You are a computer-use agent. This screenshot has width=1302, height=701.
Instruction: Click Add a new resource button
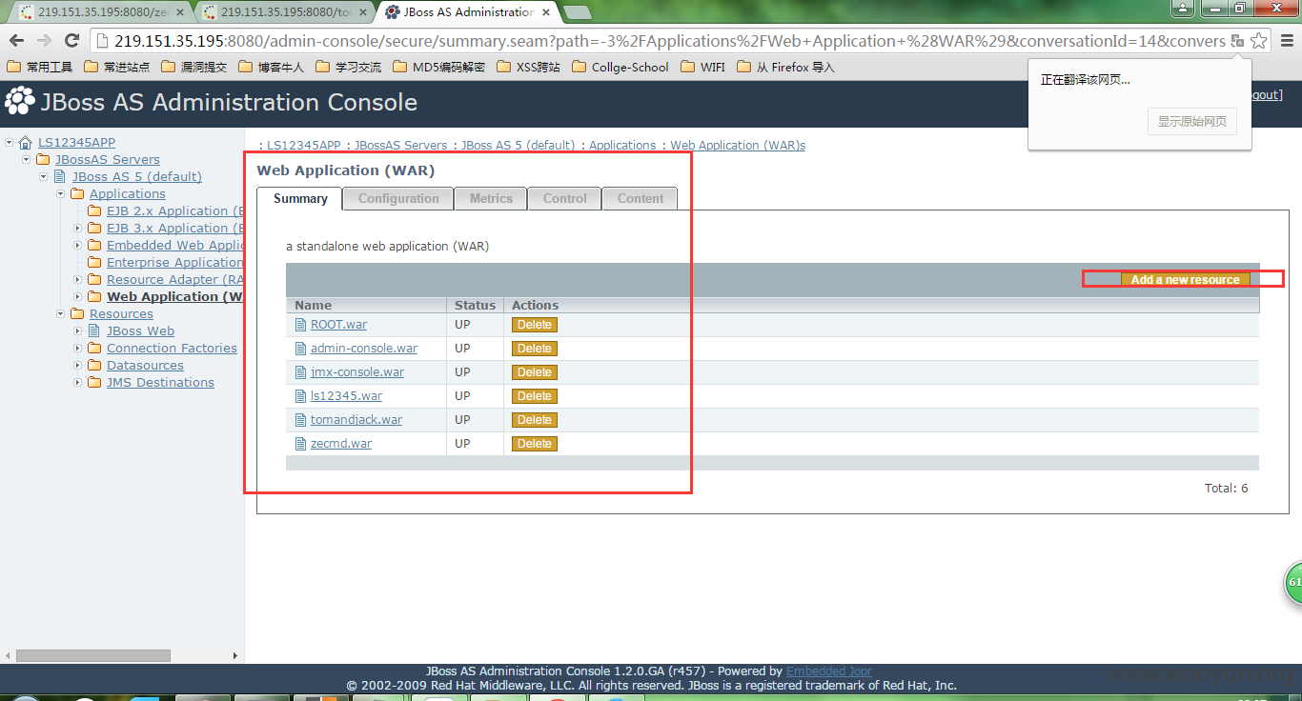click(x=1185, y=280)
